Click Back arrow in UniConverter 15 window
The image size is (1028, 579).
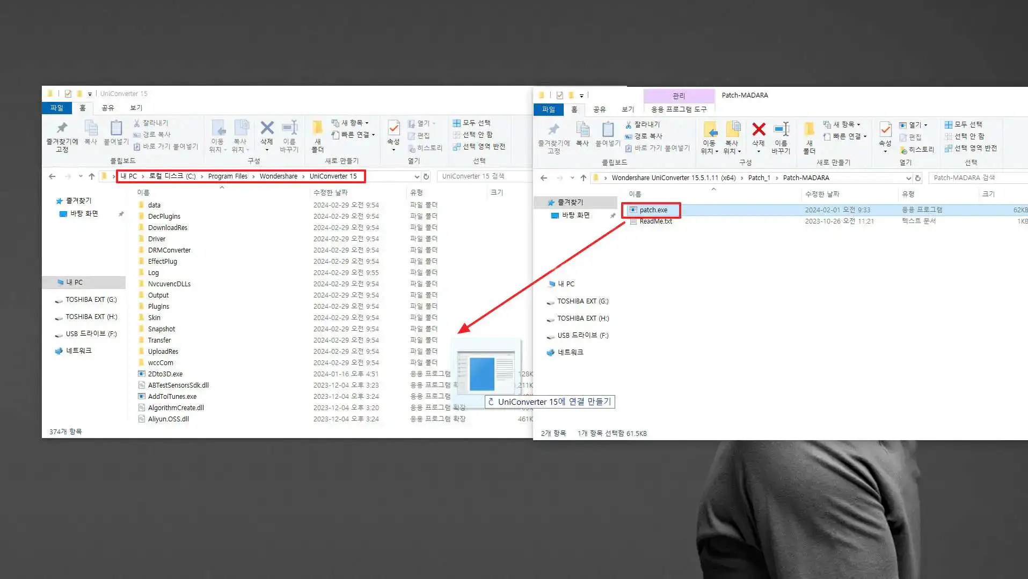[x=52, y=176]
